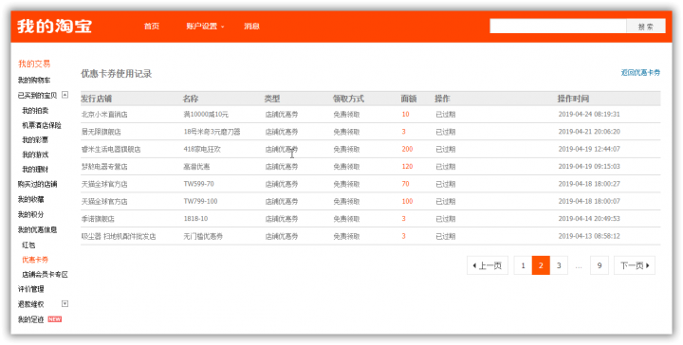
Task: Click the 我的淘宝 logo
Action: (x=54, y=27)
